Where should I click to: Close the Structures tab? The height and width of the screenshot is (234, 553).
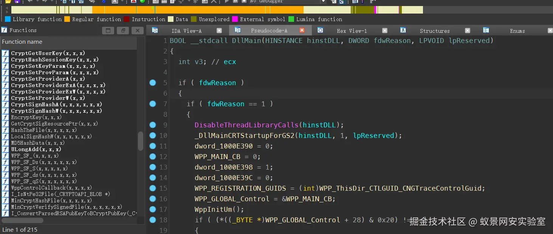click(468, 31)
